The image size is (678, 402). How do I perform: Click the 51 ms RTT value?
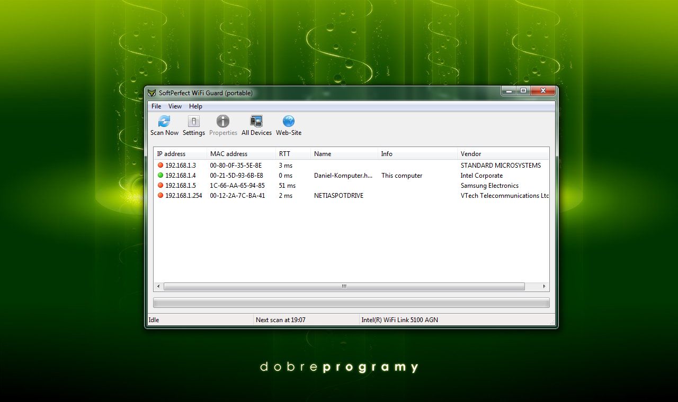pos(287,186)
